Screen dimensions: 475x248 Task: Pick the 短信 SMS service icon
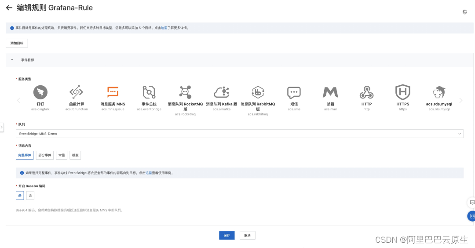294,92
